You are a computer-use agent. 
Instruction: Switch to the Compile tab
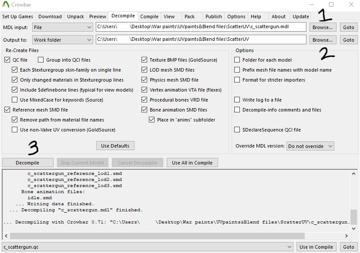point(149,16)
